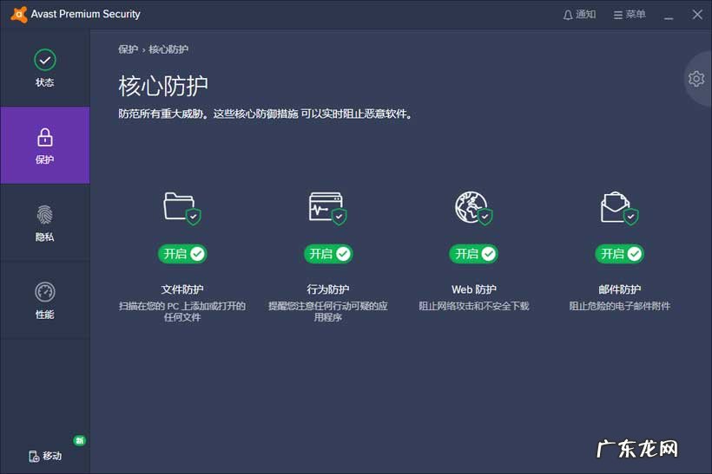This screenshot has height=474, width=712.
Task: Click the 行为防护 label
Action: tap(328, 289)
